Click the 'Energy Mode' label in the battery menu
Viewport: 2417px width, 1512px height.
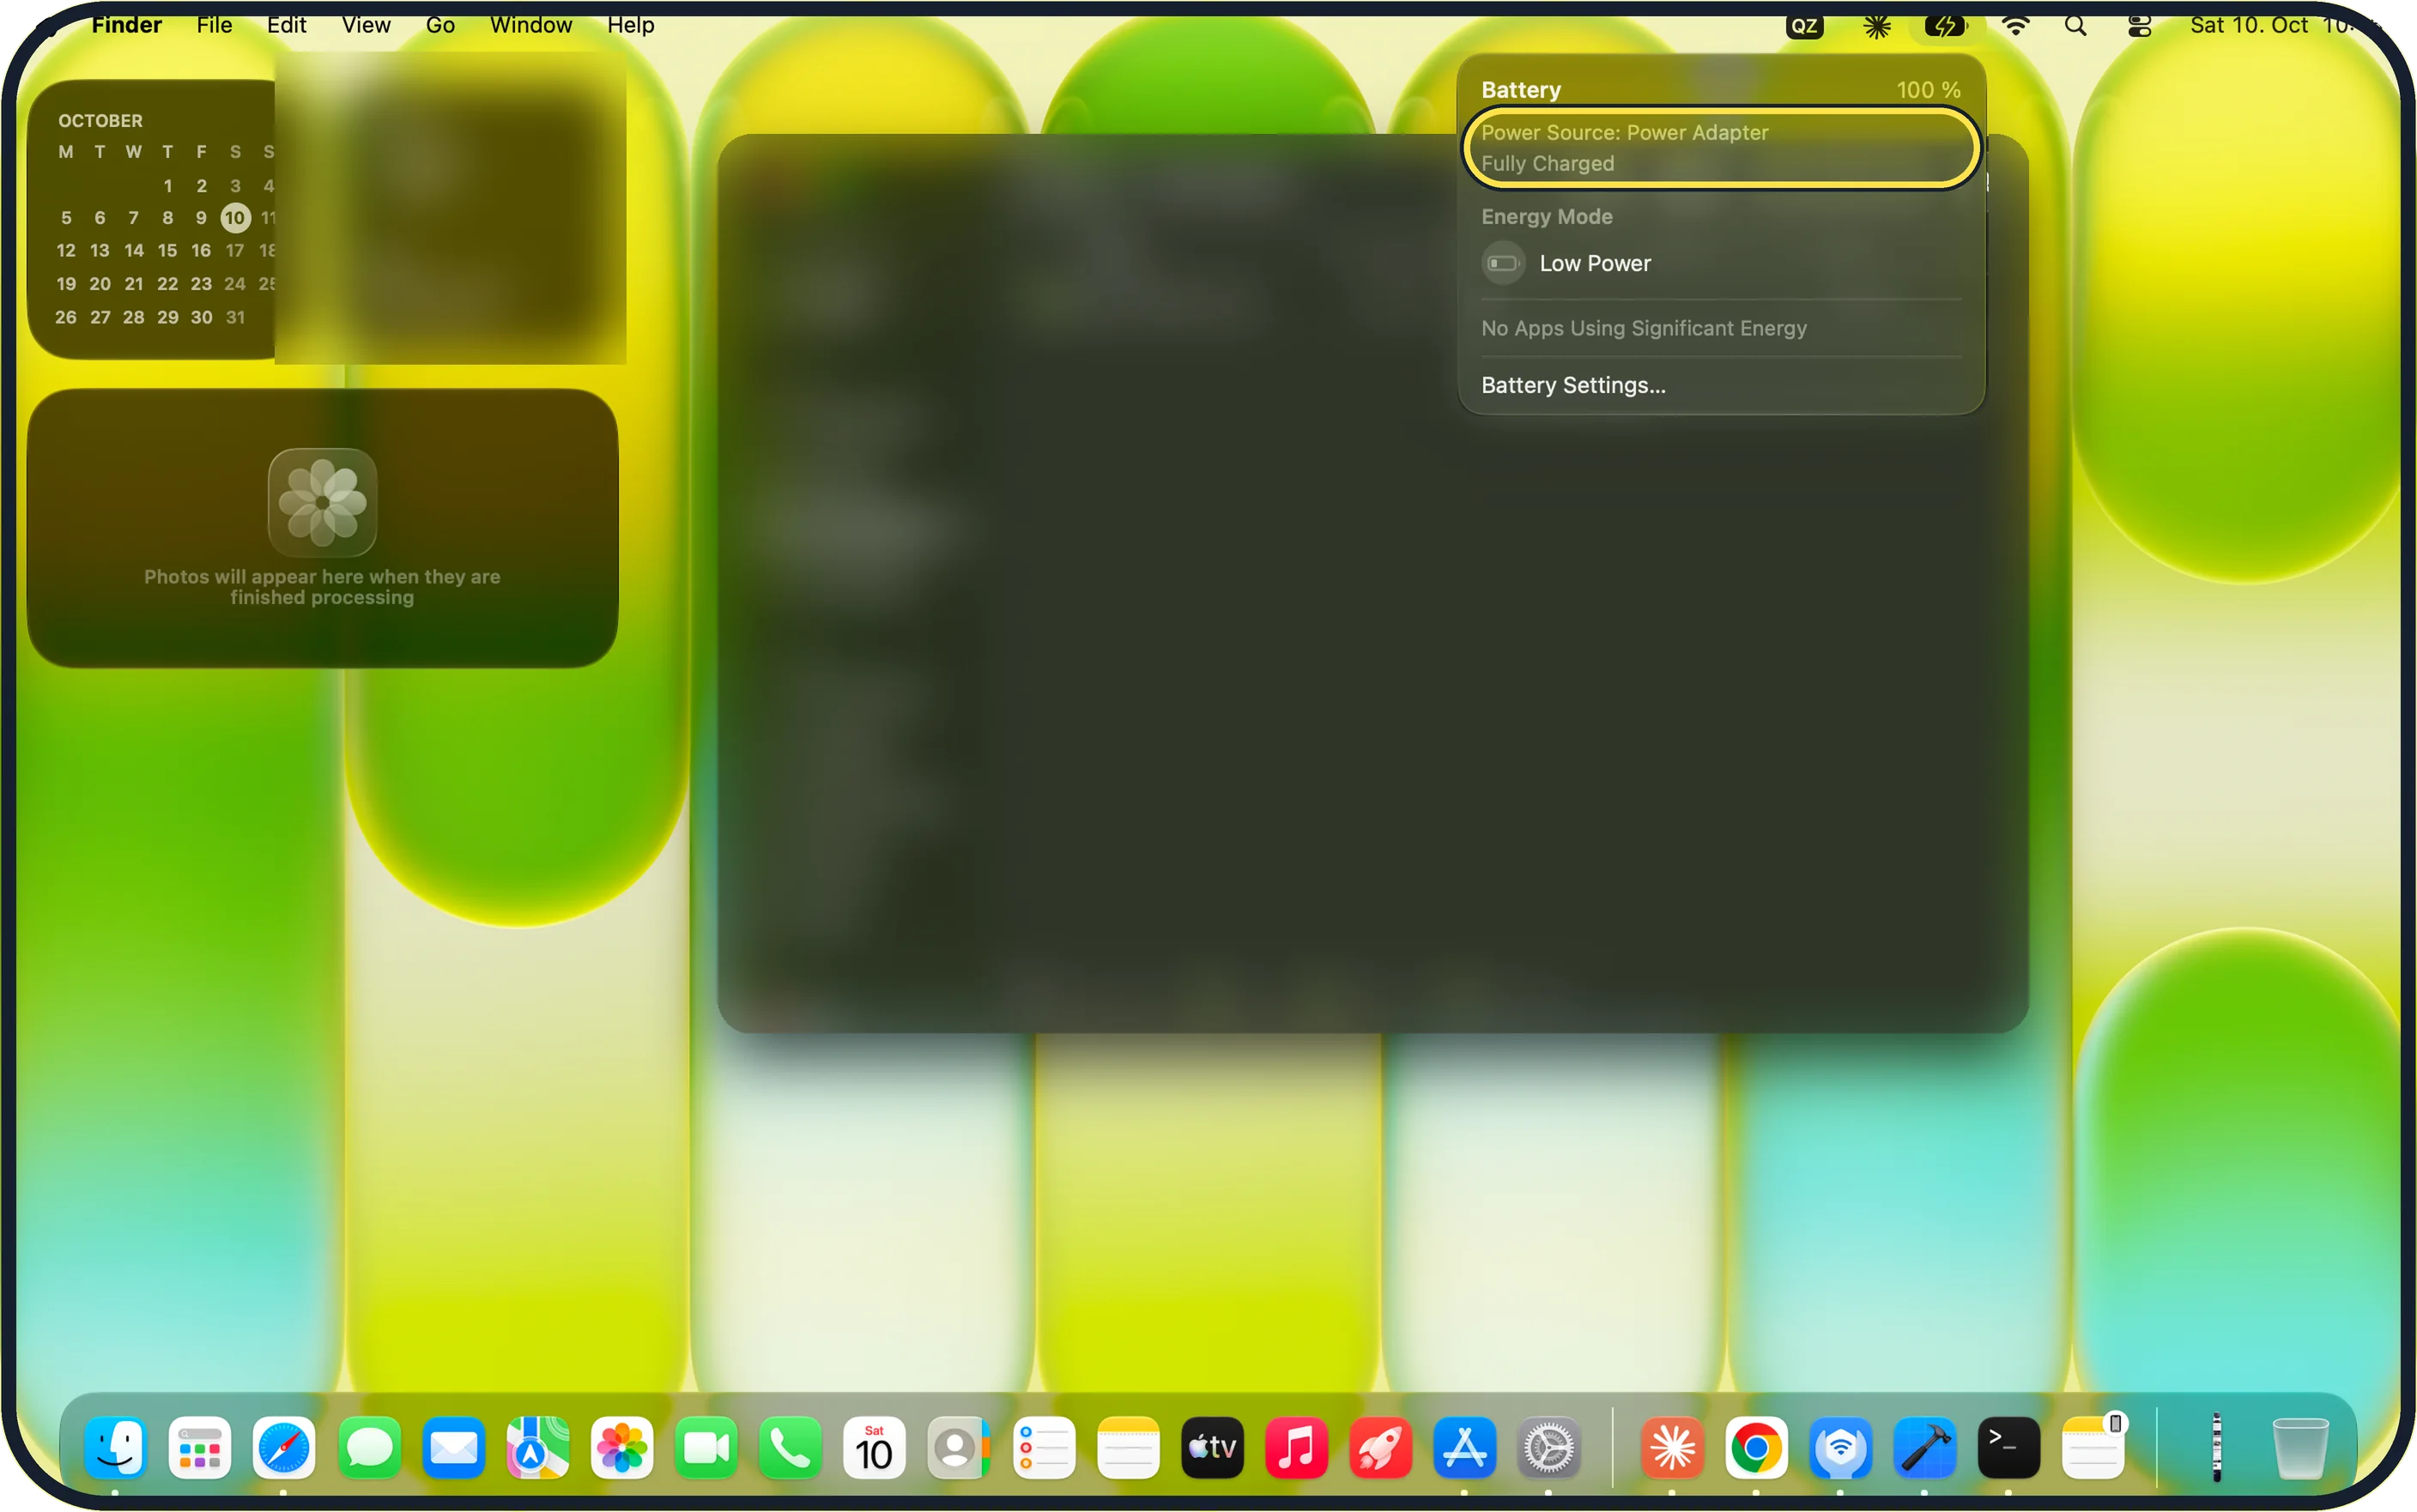click(x=1547, y=216)
